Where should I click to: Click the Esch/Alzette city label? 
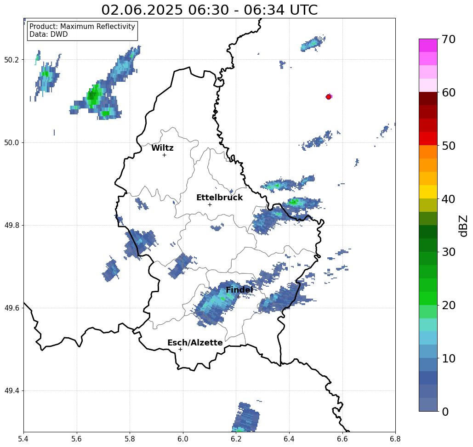pyautogui.click(x=195, y=343)
